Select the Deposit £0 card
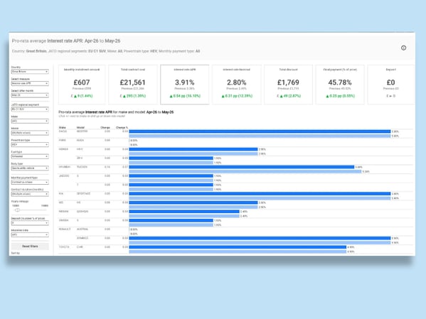Viewport: 426px width, 319px height. coord(391,85)
